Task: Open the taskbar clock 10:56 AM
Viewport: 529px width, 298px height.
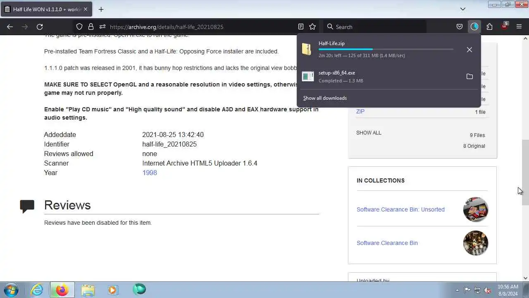Action: 508,290
